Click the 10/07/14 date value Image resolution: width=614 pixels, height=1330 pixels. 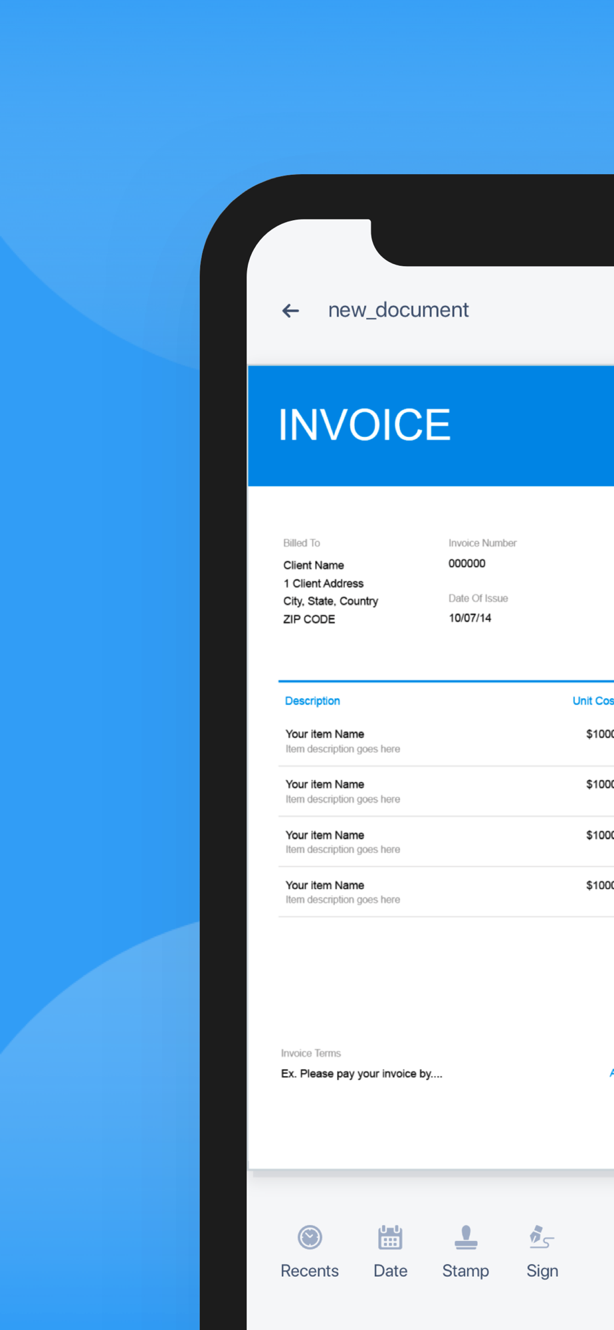(470, 618)
